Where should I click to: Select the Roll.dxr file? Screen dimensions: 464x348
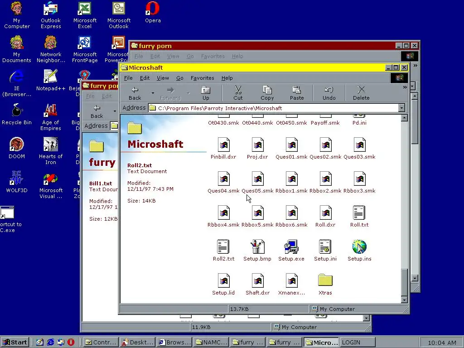click(x=325, y=216)
